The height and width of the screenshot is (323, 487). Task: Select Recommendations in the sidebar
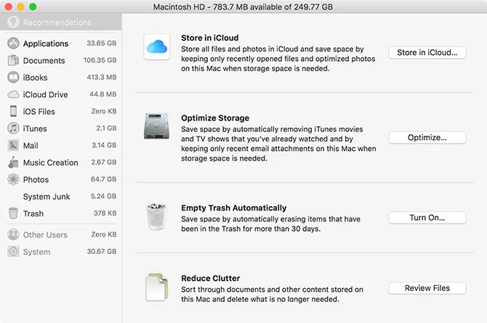coord(61,23)
